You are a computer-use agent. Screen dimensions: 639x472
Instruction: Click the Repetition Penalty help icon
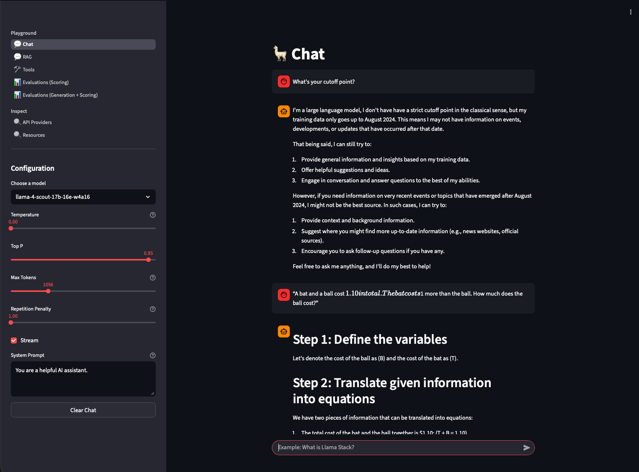(152, 309)
